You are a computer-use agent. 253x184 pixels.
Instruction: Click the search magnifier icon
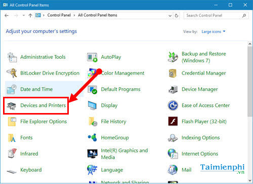[x=244, y=16]
